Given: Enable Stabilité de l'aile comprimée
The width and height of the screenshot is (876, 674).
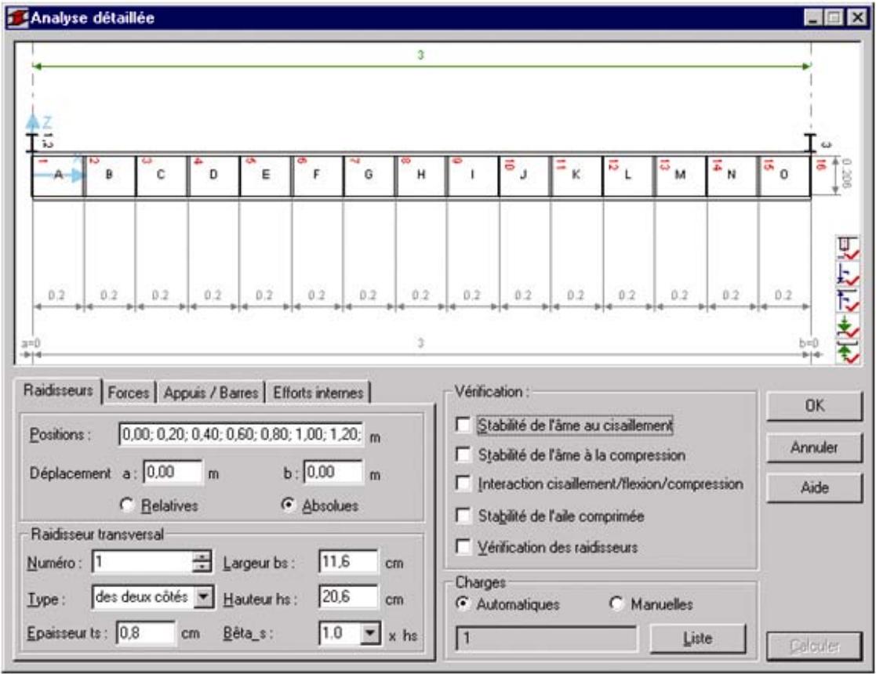Looking at the screenshot, I should [x=463, y=515].
